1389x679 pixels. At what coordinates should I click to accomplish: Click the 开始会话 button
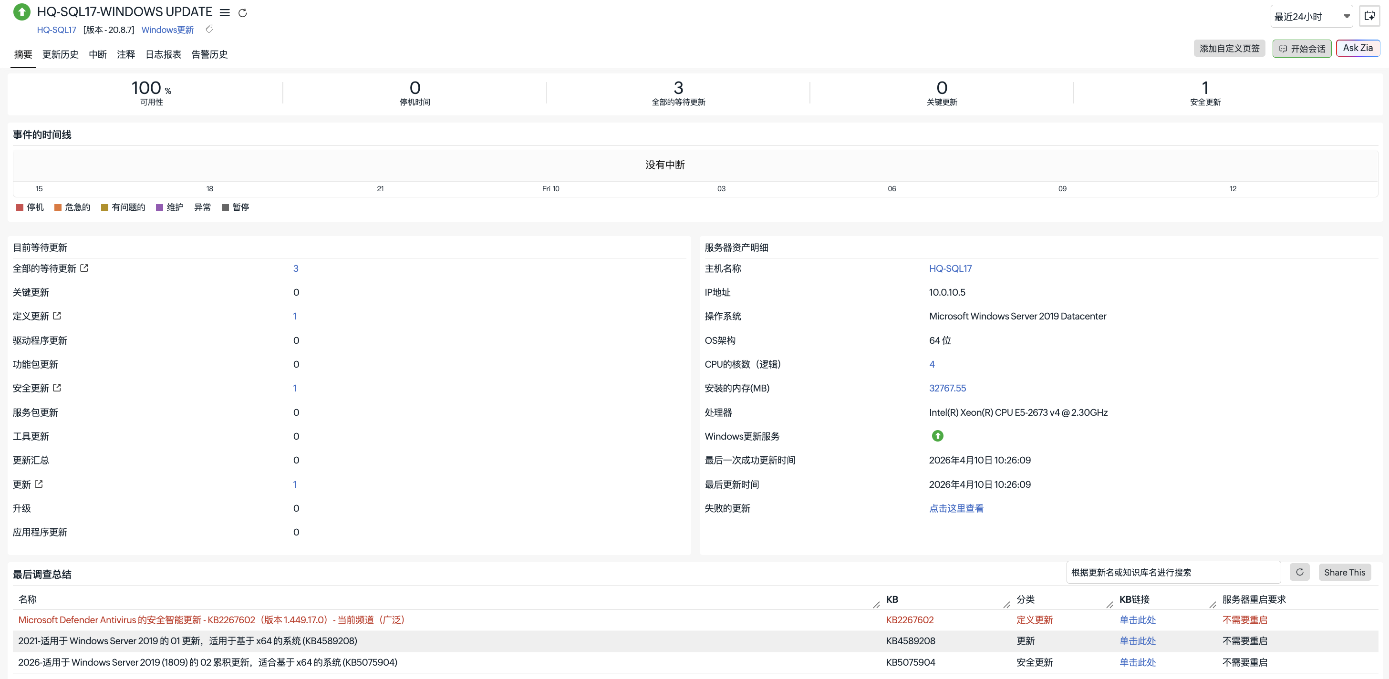tap(1302, 49)
